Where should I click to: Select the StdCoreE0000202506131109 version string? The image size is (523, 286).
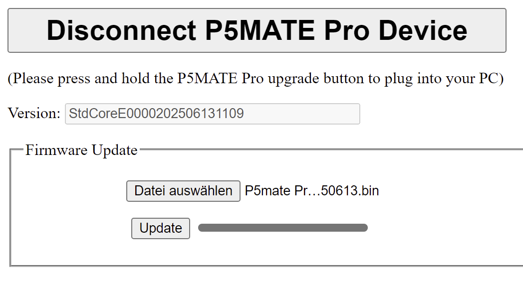[156, 114]
